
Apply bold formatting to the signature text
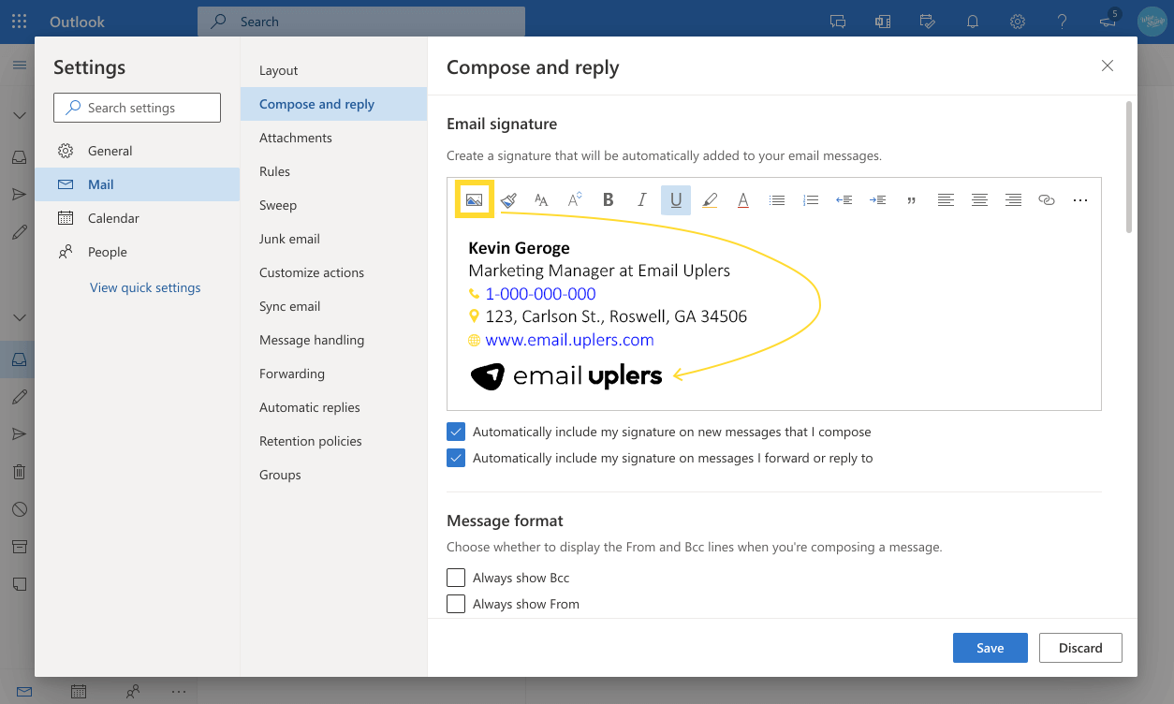tap(608, 199)
